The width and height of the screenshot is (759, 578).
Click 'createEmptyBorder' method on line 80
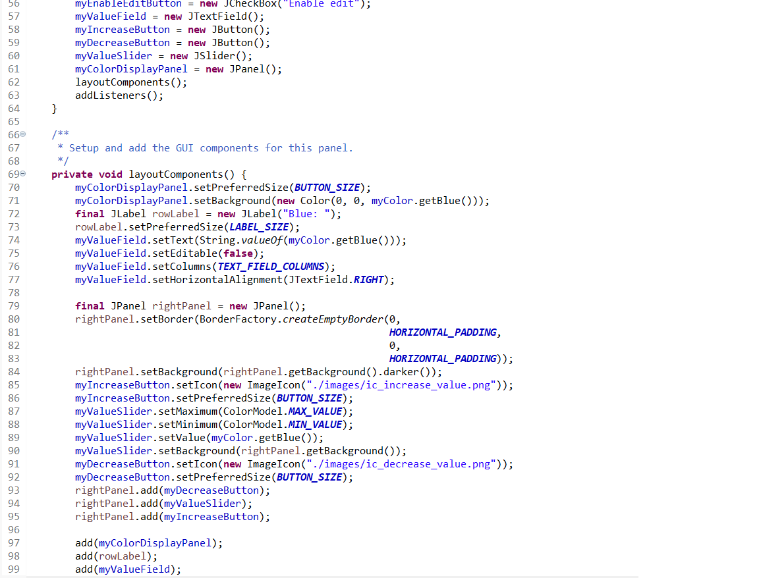[x=333, y=319]
